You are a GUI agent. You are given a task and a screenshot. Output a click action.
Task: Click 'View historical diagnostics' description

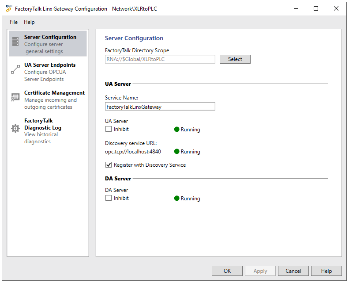click(x=41, y=138)
